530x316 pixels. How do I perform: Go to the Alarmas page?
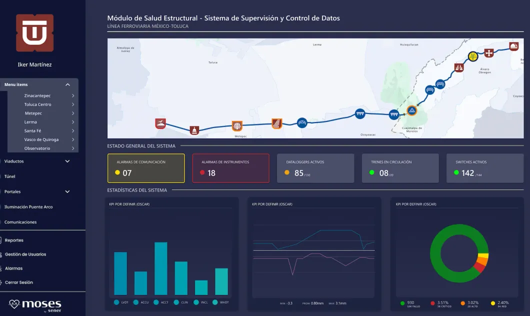point(13,268)
